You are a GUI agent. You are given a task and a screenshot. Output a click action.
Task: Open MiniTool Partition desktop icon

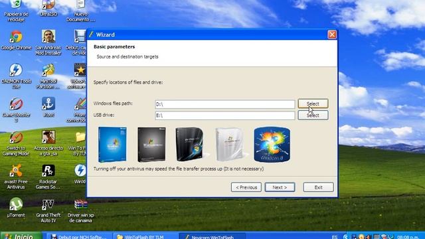[x=48, y=76]
